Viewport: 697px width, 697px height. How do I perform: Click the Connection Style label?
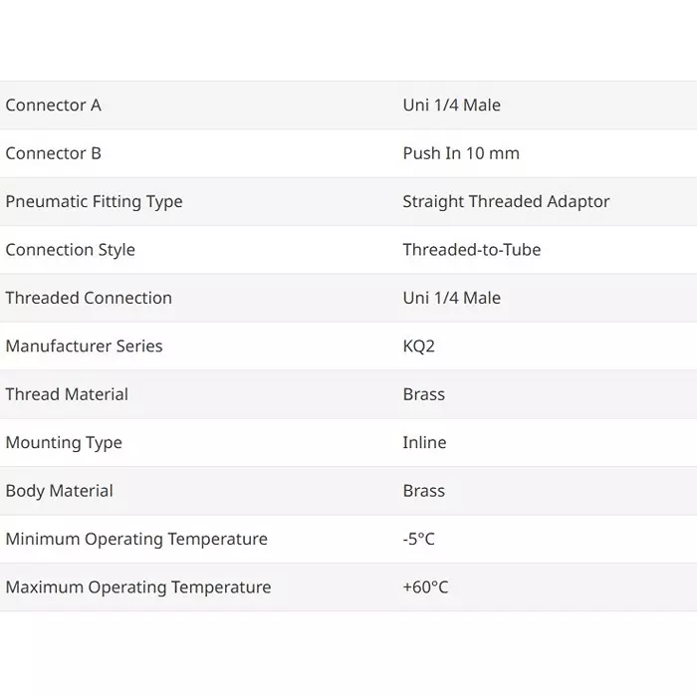[70, 250]
